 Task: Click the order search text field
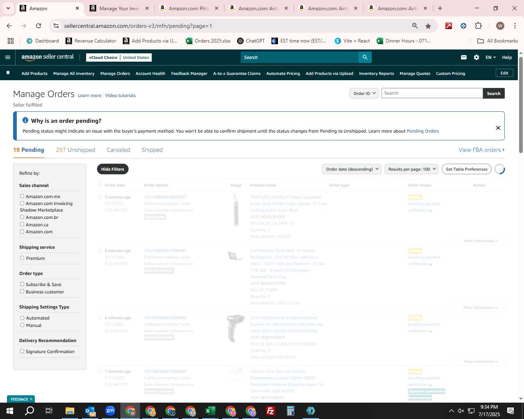[432, 93]
